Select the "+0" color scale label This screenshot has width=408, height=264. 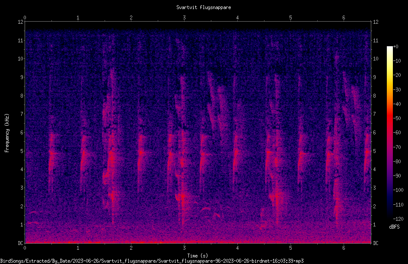pyautogui.click(x=396, y=47)
